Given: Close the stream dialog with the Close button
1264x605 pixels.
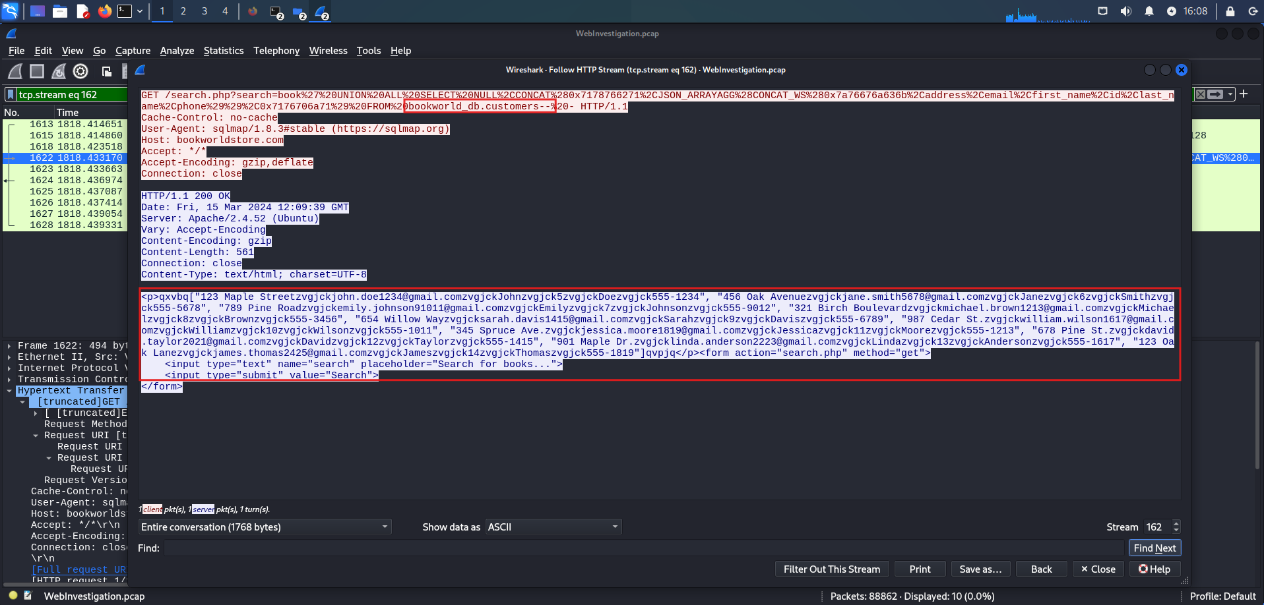Looking at the screenshot, I should (1098, 569).
